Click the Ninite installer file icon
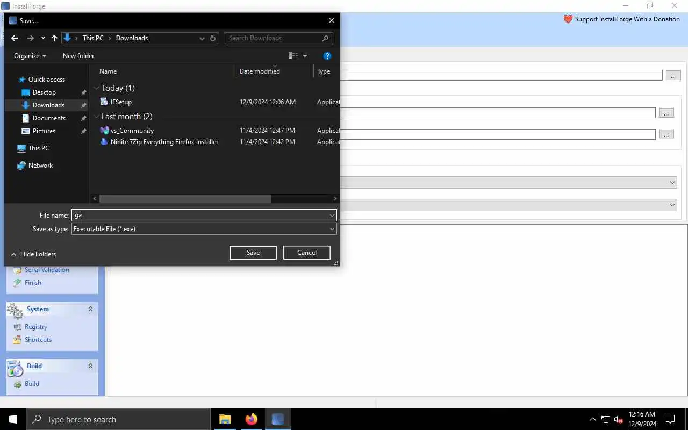 click(x=104, y=142)
